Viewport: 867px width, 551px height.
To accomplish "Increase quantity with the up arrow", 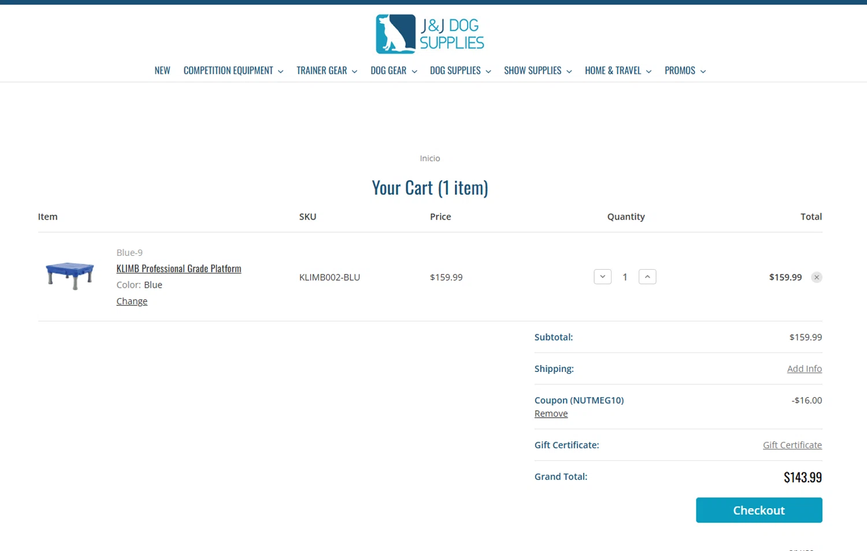I will [647, 277].
